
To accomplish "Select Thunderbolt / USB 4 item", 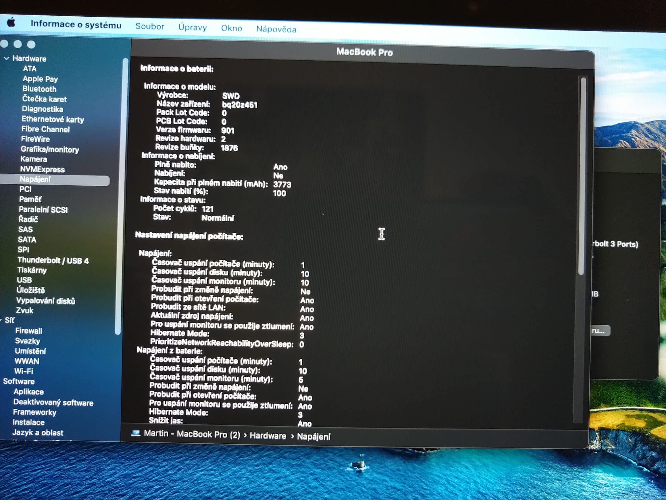I will pos(53,260).
